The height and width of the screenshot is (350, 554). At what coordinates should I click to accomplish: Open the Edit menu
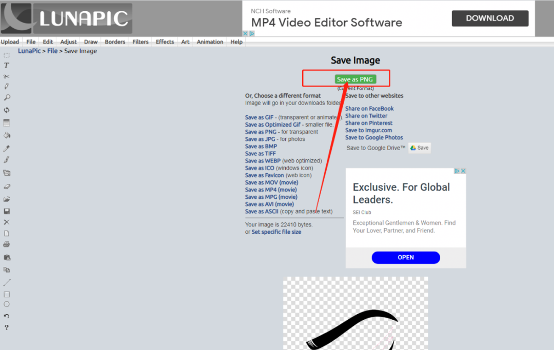(x=48, y=42)
